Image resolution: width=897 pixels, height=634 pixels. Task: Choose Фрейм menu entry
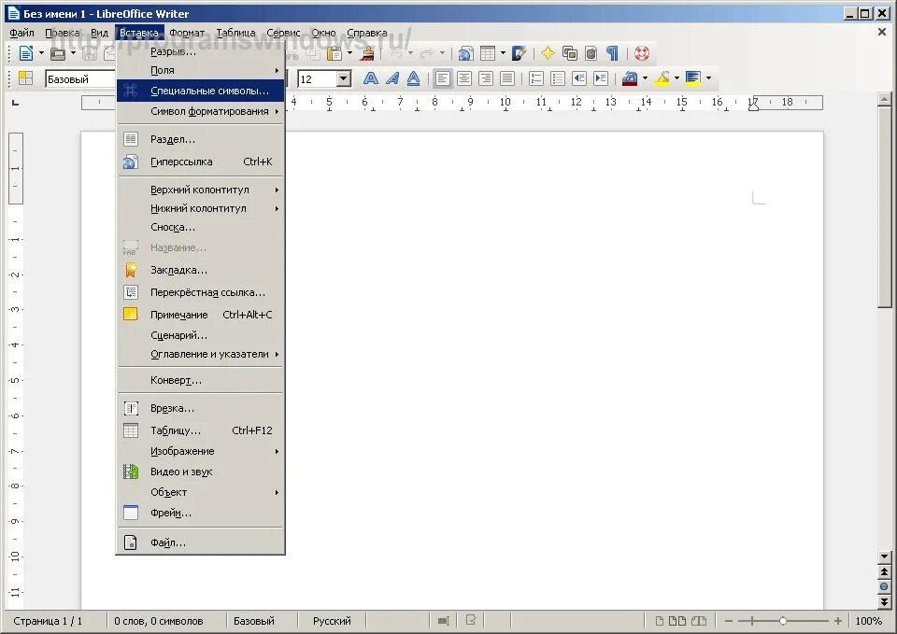click(200, 513)
